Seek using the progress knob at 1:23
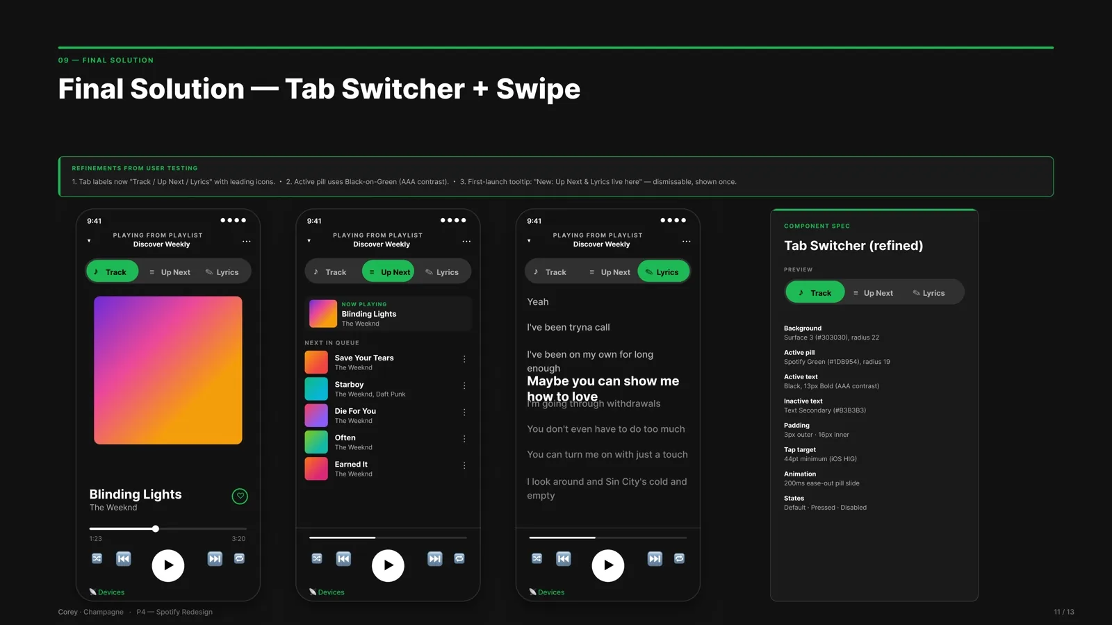 click(156, 528)
